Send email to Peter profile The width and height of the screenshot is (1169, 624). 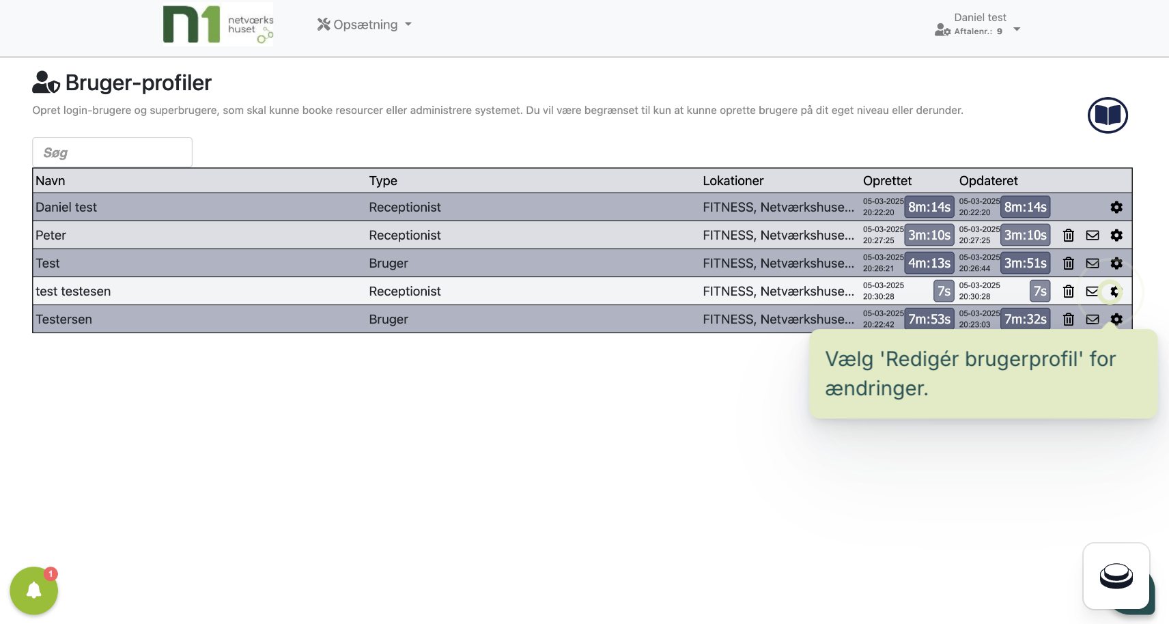[x=1093, y=235]
